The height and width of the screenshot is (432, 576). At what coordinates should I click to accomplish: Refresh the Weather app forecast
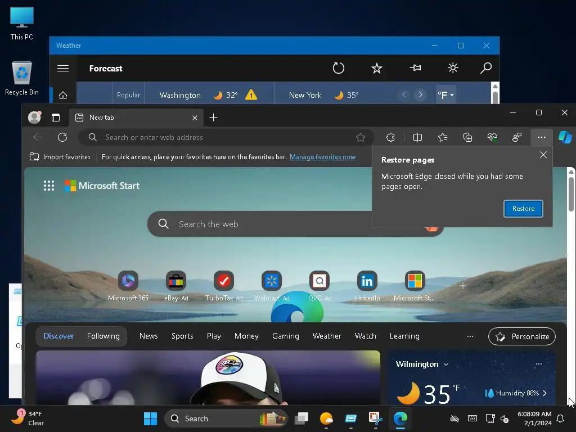tap(338, 68)
